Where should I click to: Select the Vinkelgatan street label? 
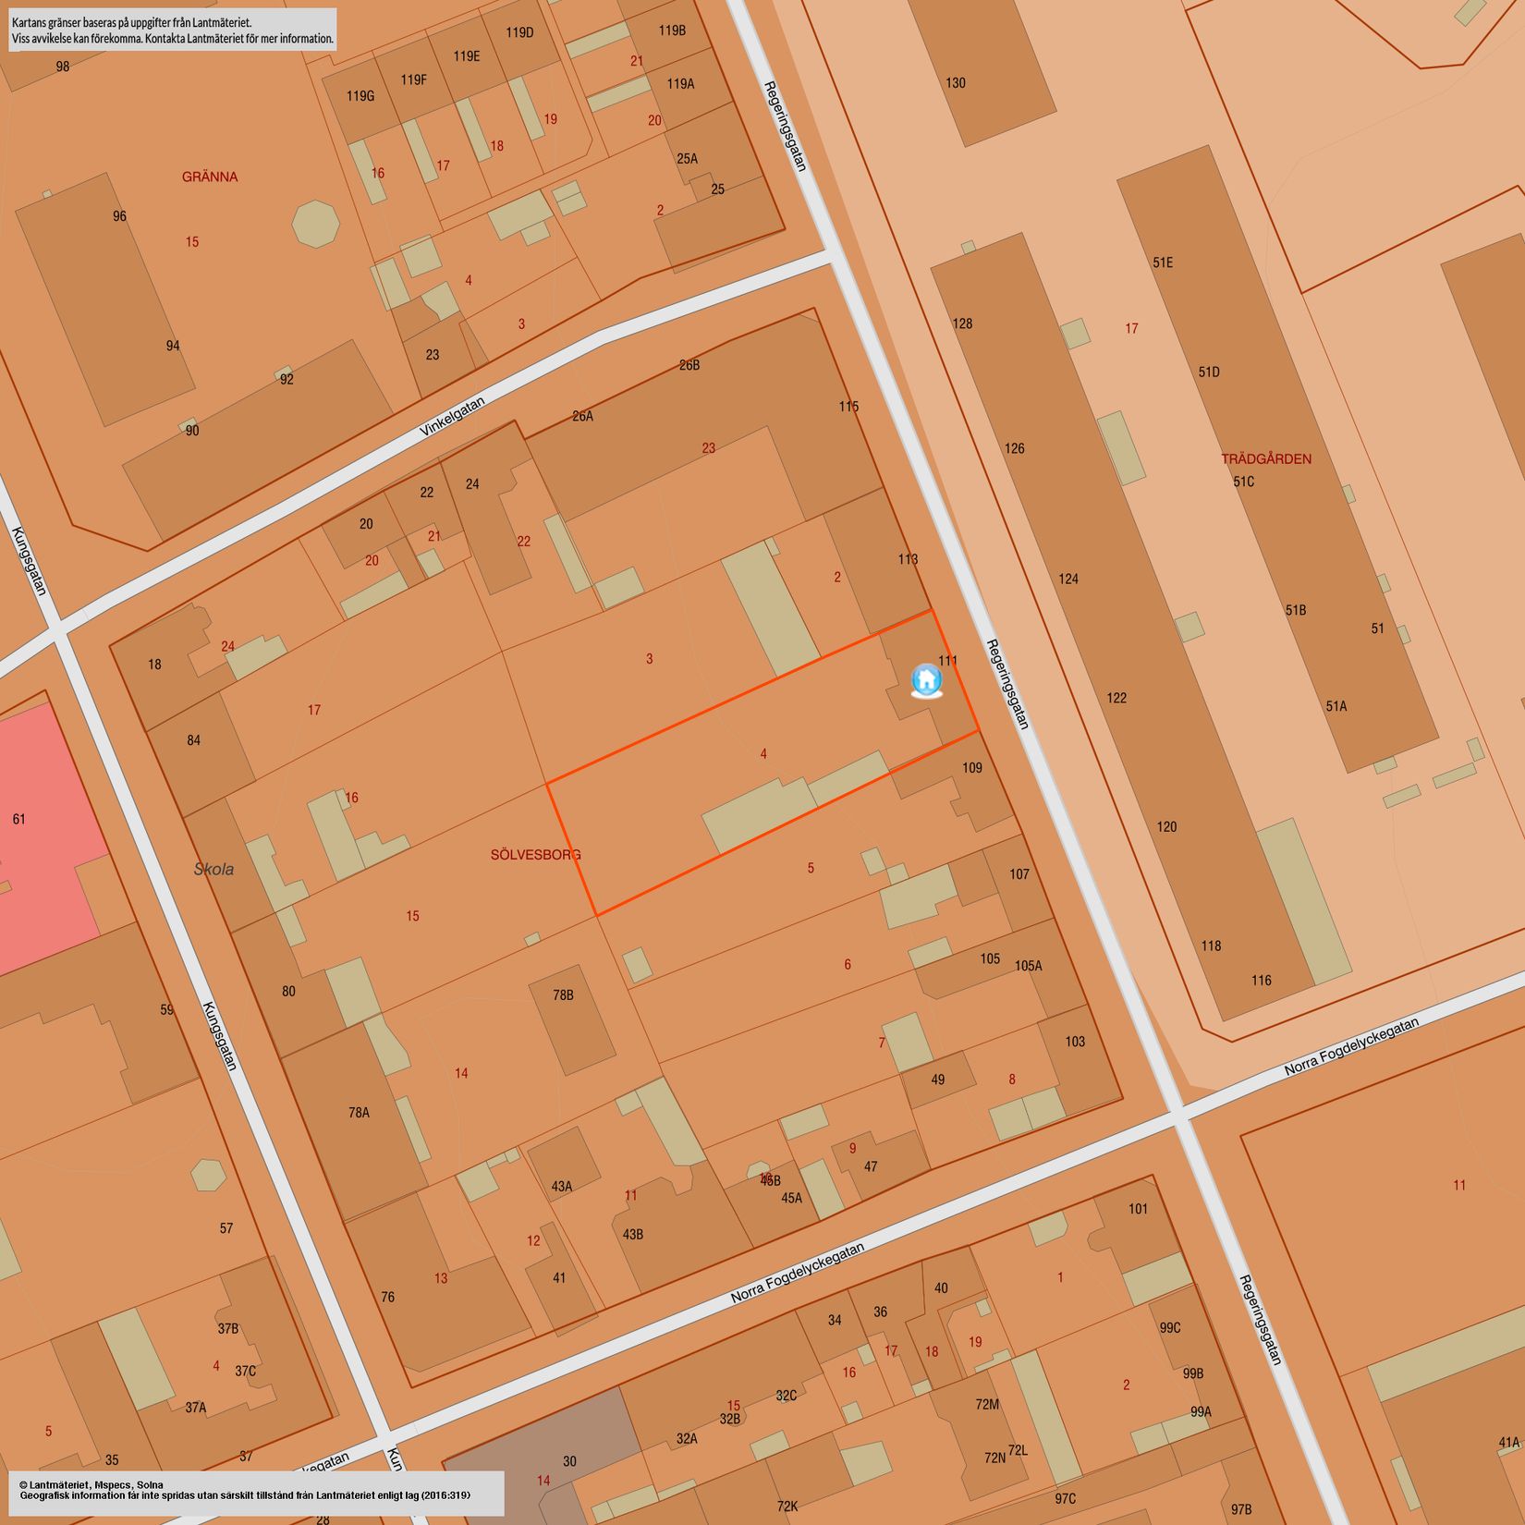[x=452, y=417]
